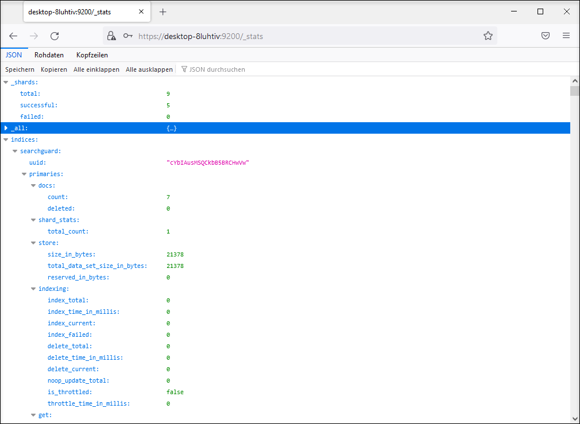This screenshot has height=424, width=580.
Task: Open the Firefox hamburger menu
Action: pyautogui.click(x=566, y=36)
